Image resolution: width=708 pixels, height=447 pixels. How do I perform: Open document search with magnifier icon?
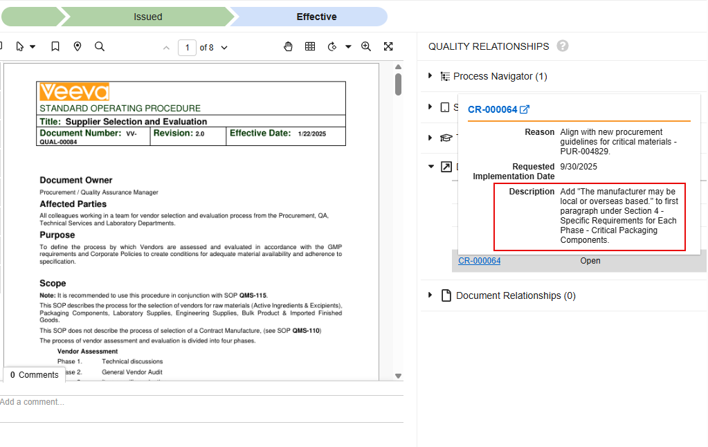[100, 46]
